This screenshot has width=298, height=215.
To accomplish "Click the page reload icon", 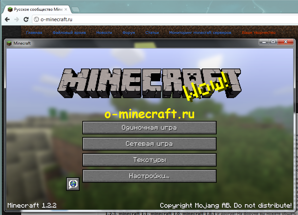I will [26, 19].
